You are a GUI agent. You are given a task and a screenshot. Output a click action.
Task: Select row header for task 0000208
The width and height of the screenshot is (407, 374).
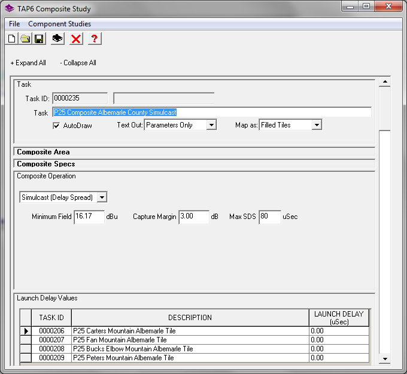26,349
